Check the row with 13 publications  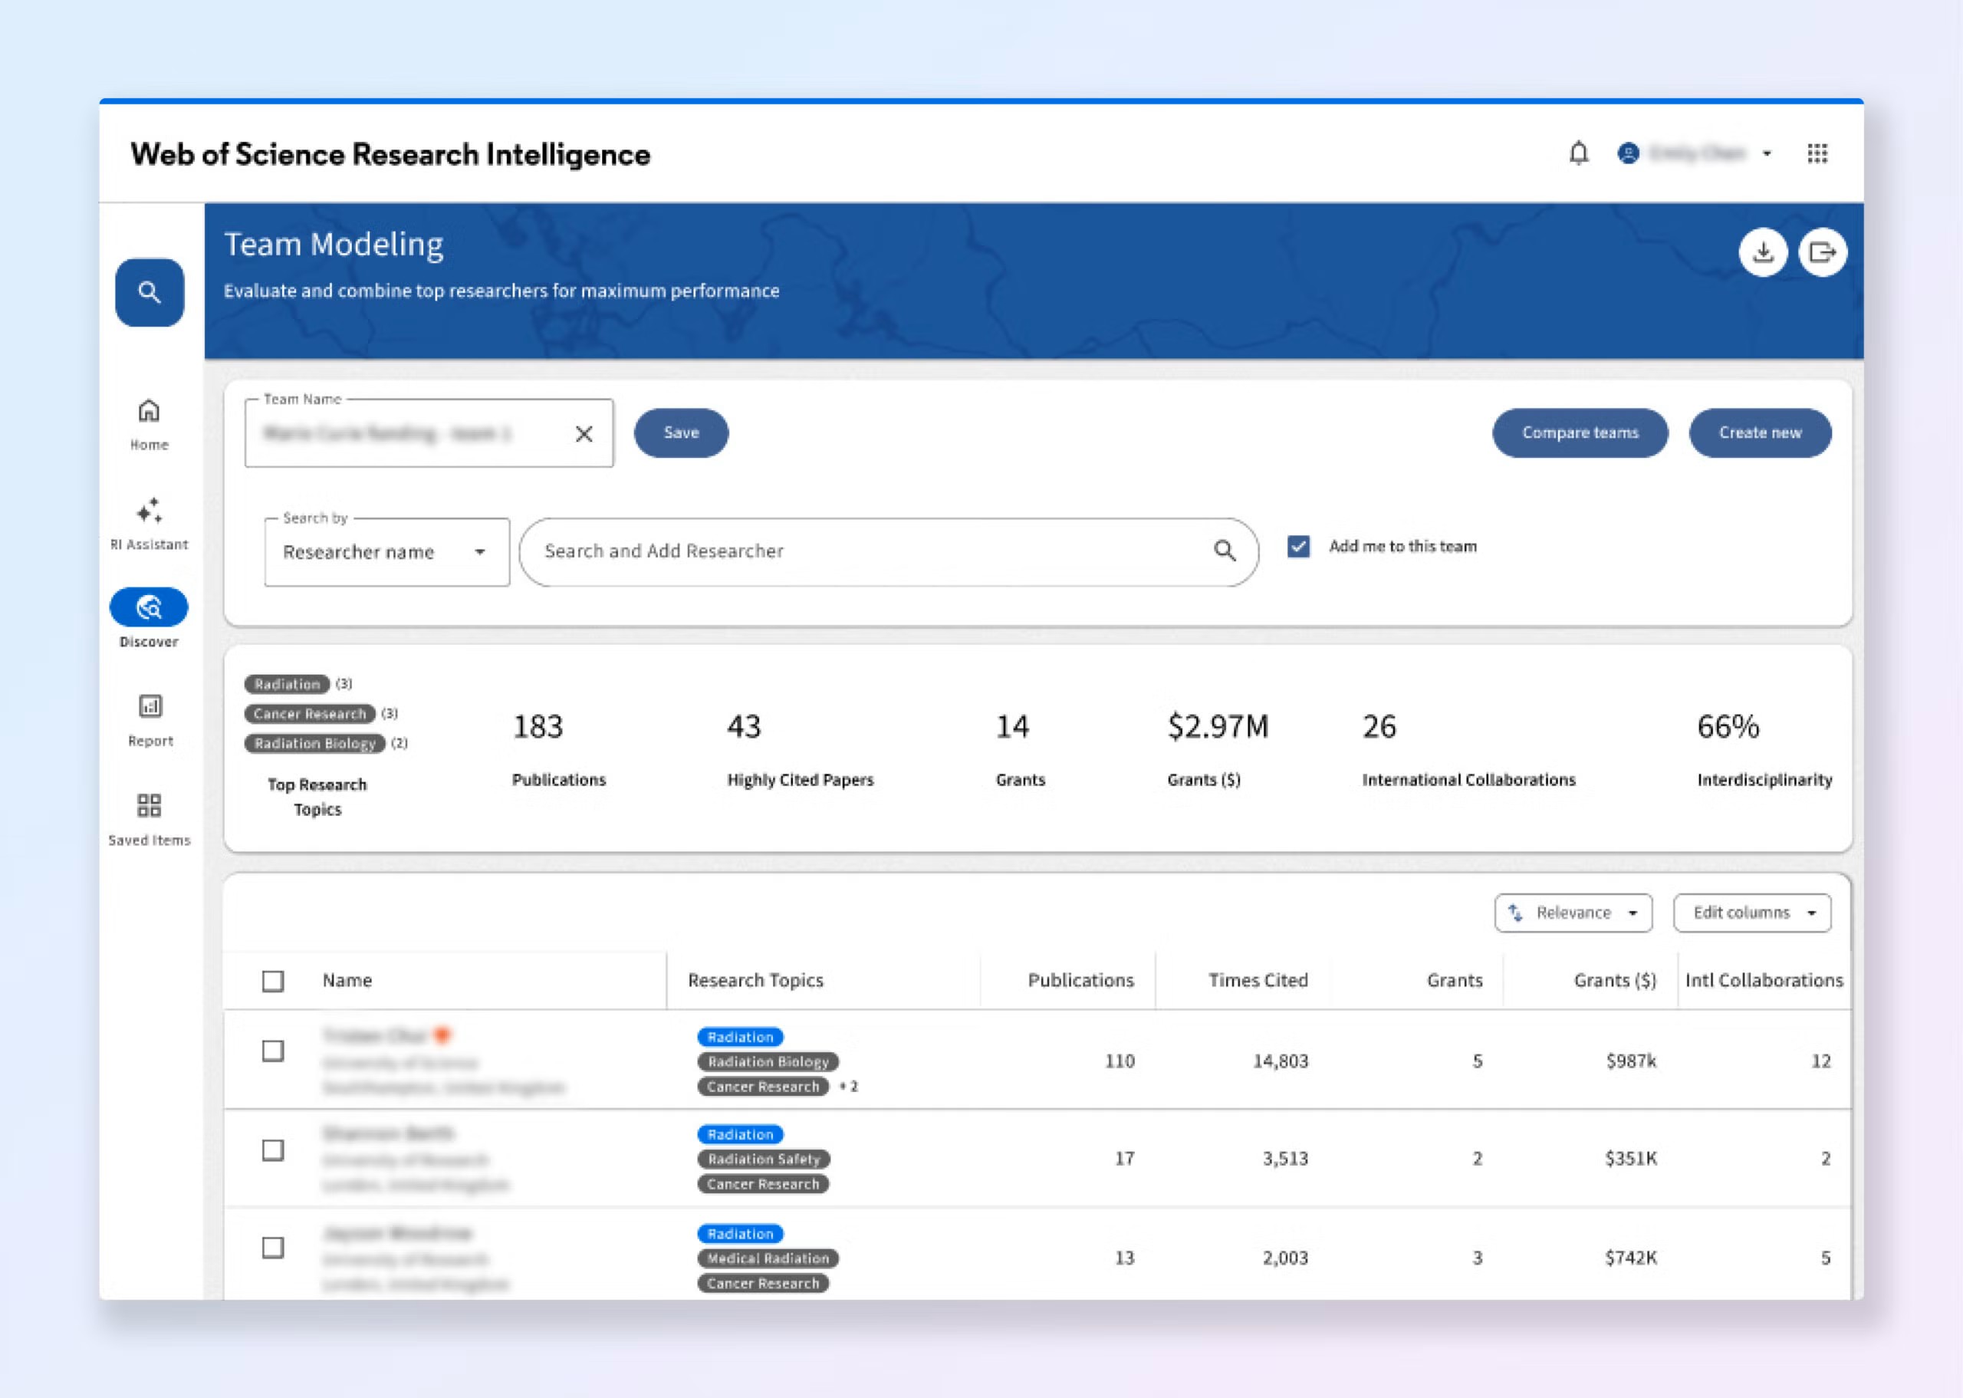coord(273,1248)
